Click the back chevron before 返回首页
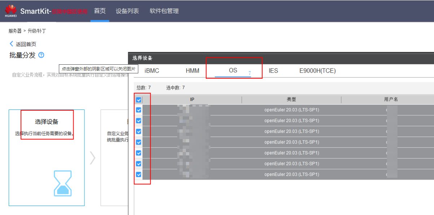The height and width of the screenshot is (215, 434). coord(11,44)
